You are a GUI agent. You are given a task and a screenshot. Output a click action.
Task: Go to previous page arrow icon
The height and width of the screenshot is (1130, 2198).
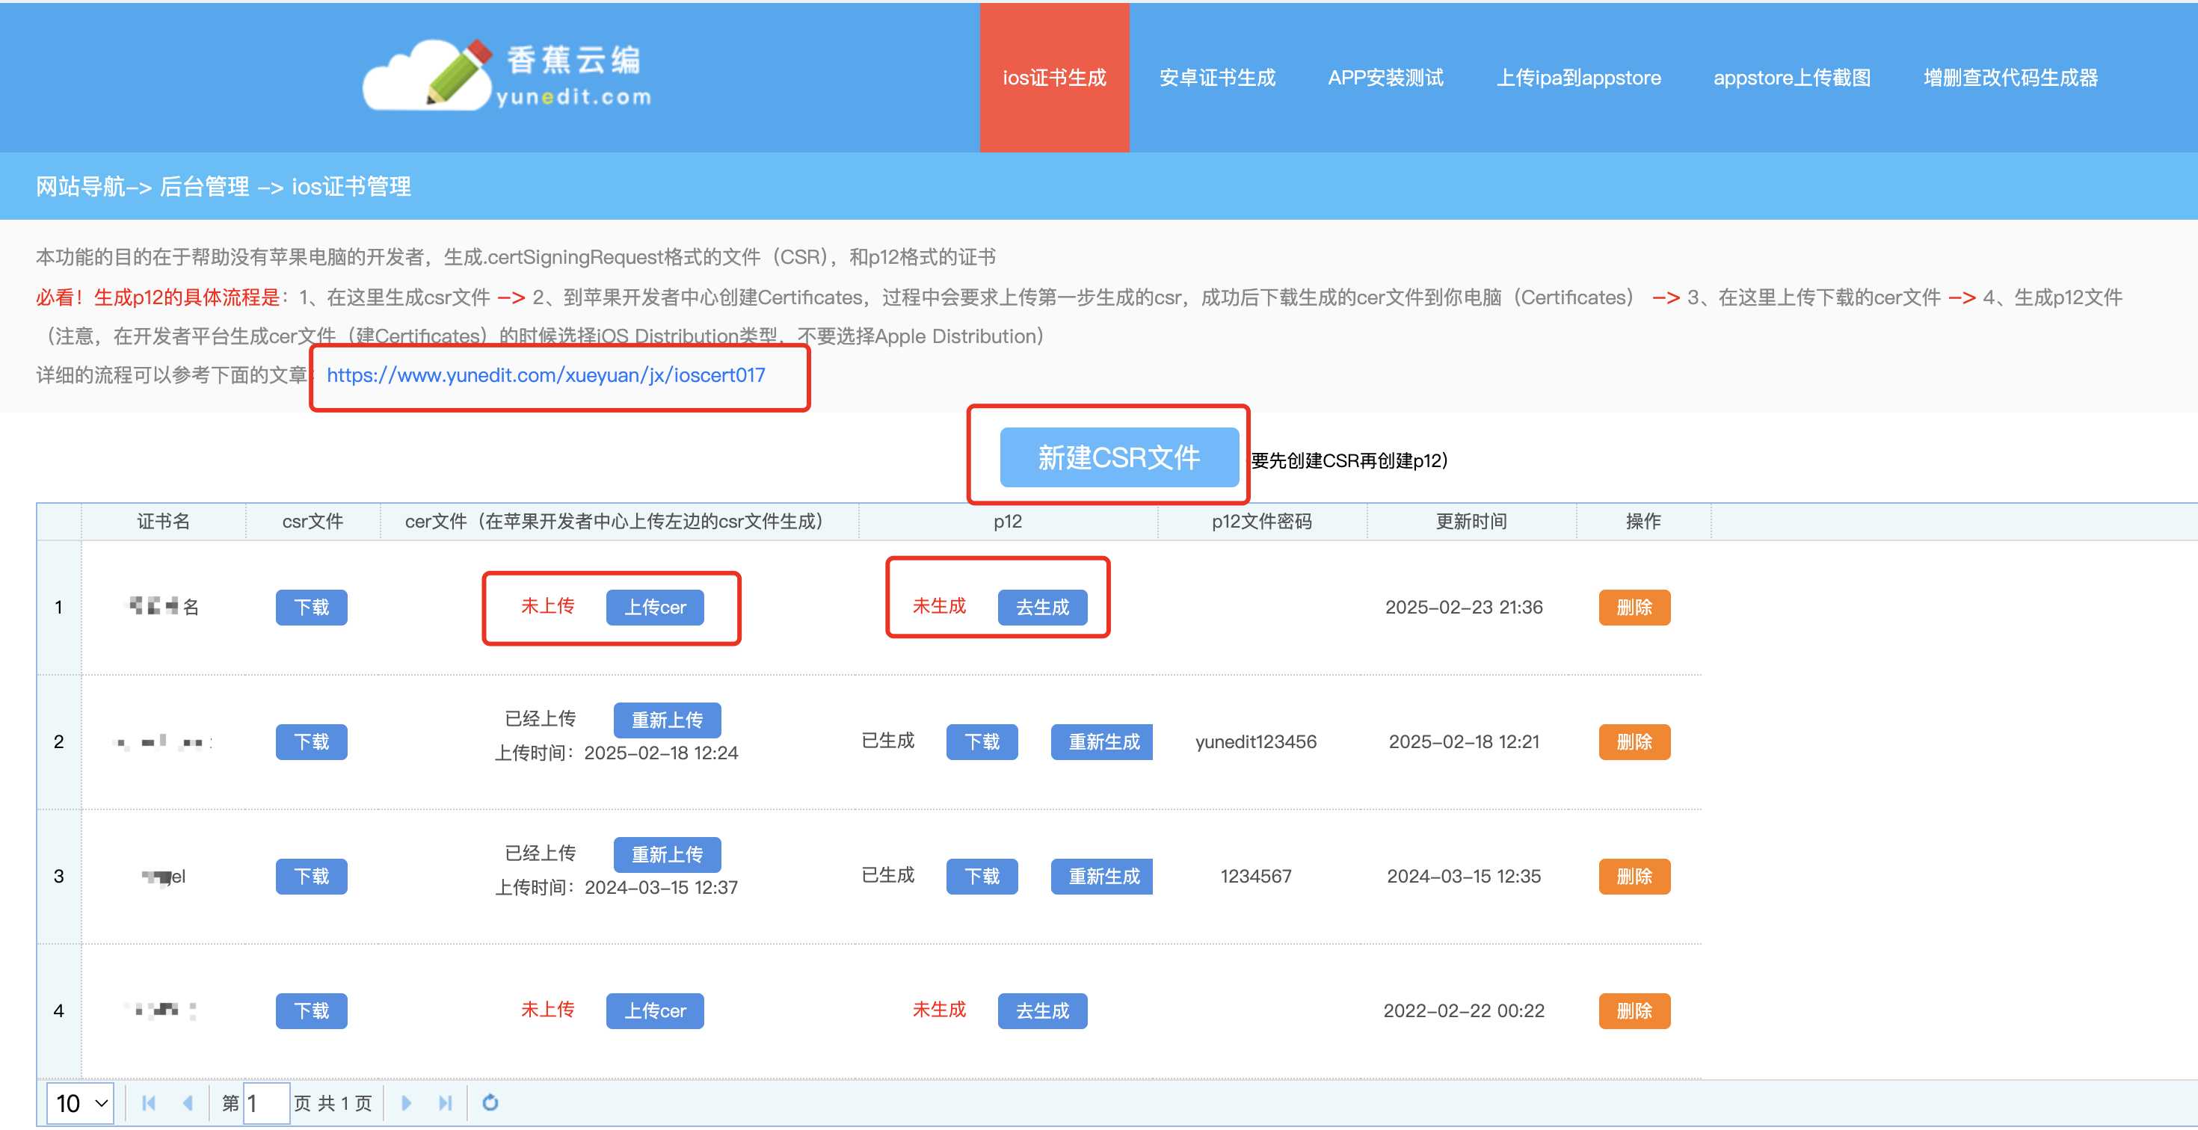188,1102
